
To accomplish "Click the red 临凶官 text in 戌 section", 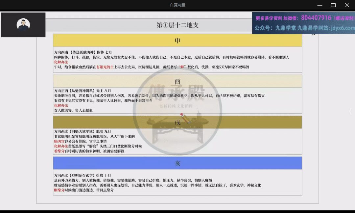I will [59, 141].
